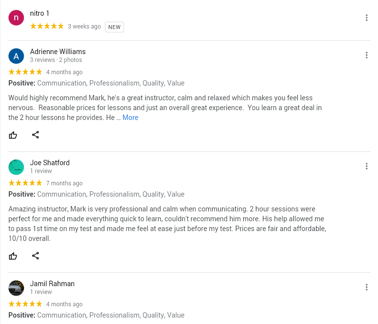This screenshot has height=324, width=378.
Task: Like Joe Shatford's review
Action: point(13,256)
